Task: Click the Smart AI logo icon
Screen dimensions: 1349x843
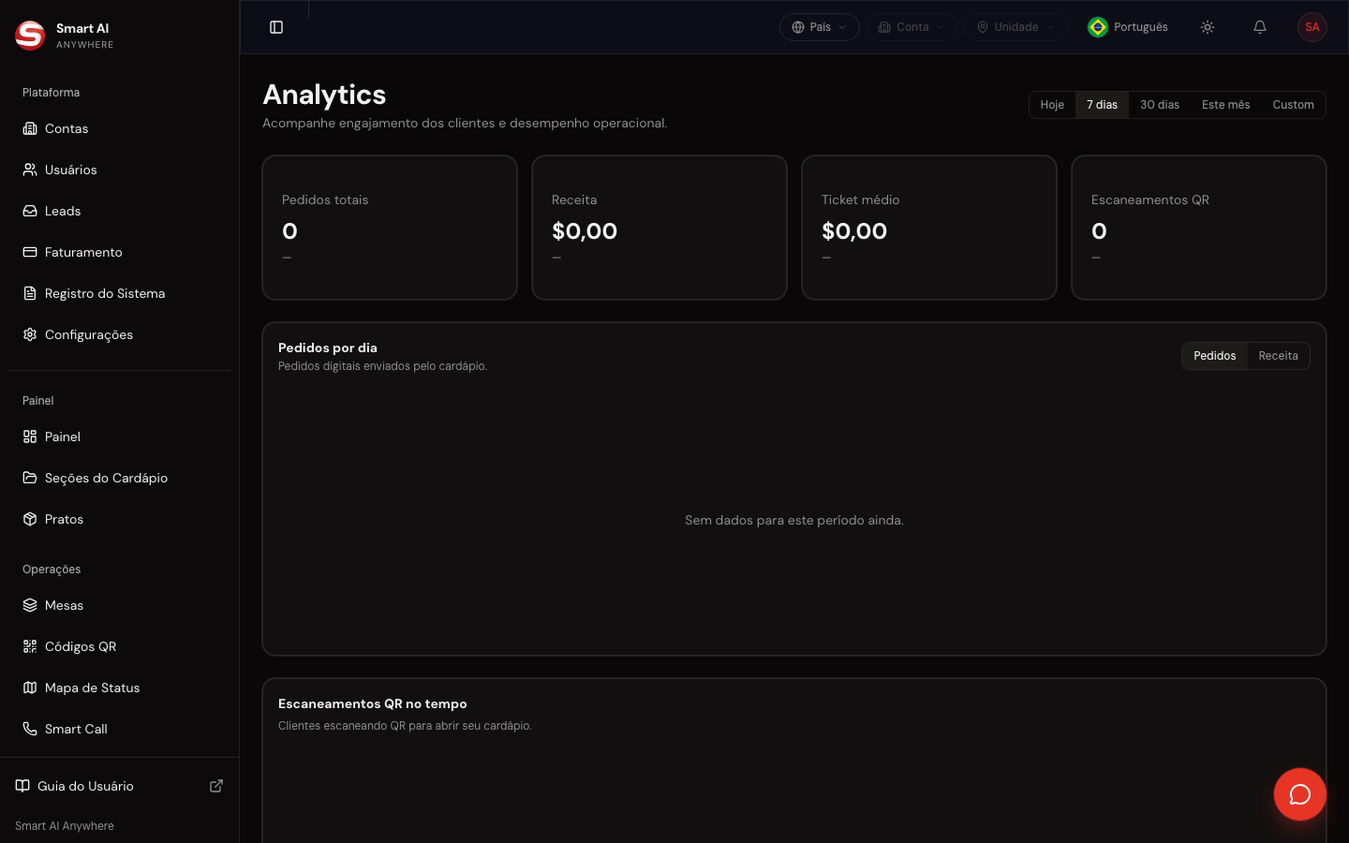Action: (x=30, y=35)
